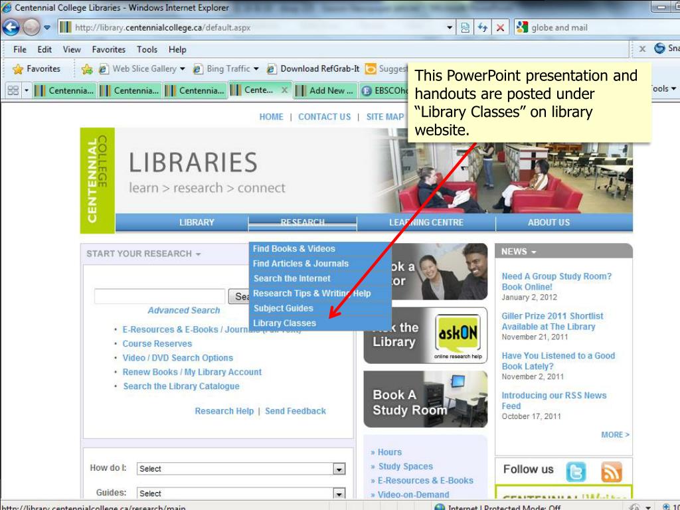
Task: Expand the address bar history dropdown arrow
Action: 450,28
